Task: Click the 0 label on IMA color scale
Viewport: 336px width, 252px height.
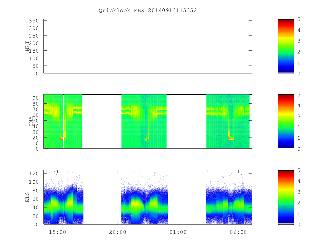Action: tap(299, 149)
